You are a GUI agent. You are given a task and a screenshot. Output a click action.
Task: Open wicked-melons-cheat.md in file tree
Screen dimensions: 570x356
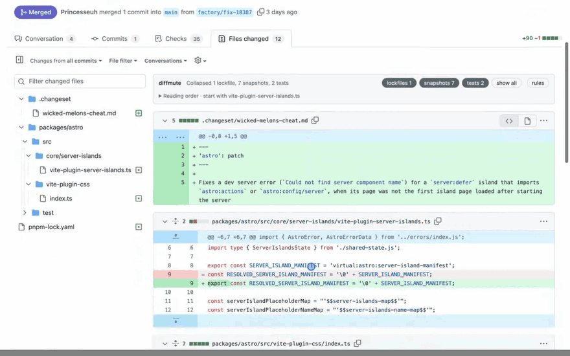[79, 113]
